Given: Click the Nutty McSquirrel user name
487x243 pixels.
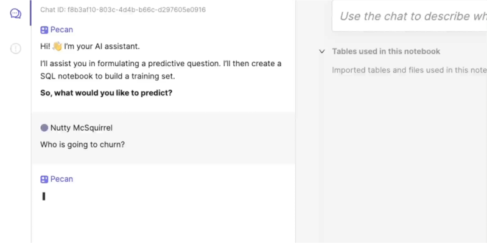Looking at the screenshot, I should tap(82, 128).
